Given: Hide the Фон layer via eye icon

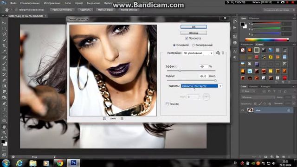Looking at the screenshot, I should 243,110.
